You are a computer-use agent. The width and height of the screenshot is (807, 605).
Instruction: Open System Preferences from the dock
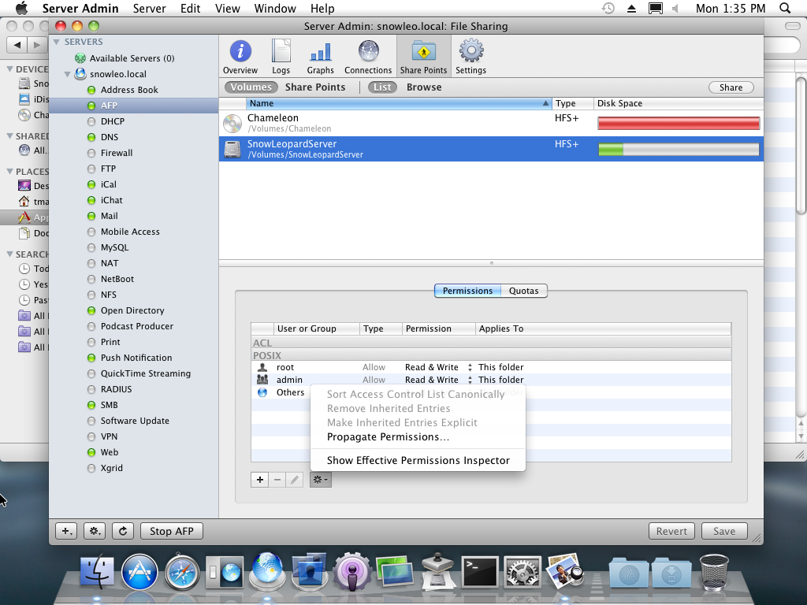tap(522, 572)
